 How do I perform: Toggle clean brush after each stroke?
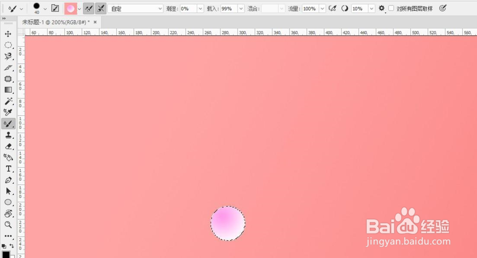[x=100, y=9]
